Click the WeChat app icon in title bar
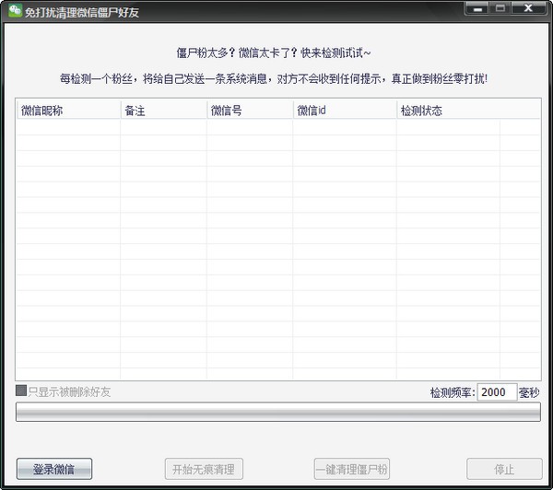Screen dimensions: 553x490 pyautogui.click(x=15, y=11)
